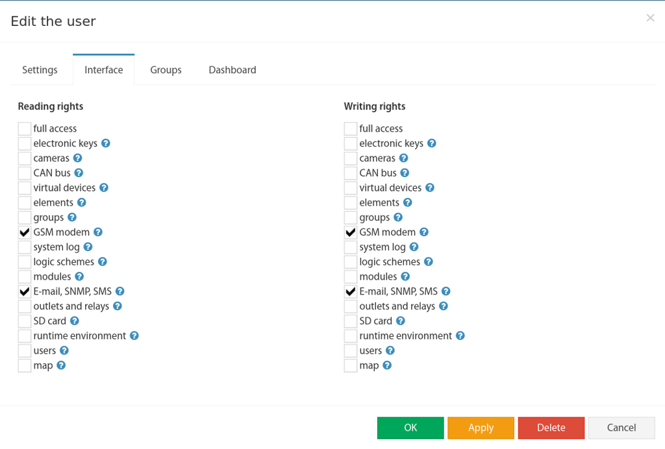Viewport: 665px width, 449px height.
Task: Open help icon for electronic keys reading rights
Action: (106, 143)
